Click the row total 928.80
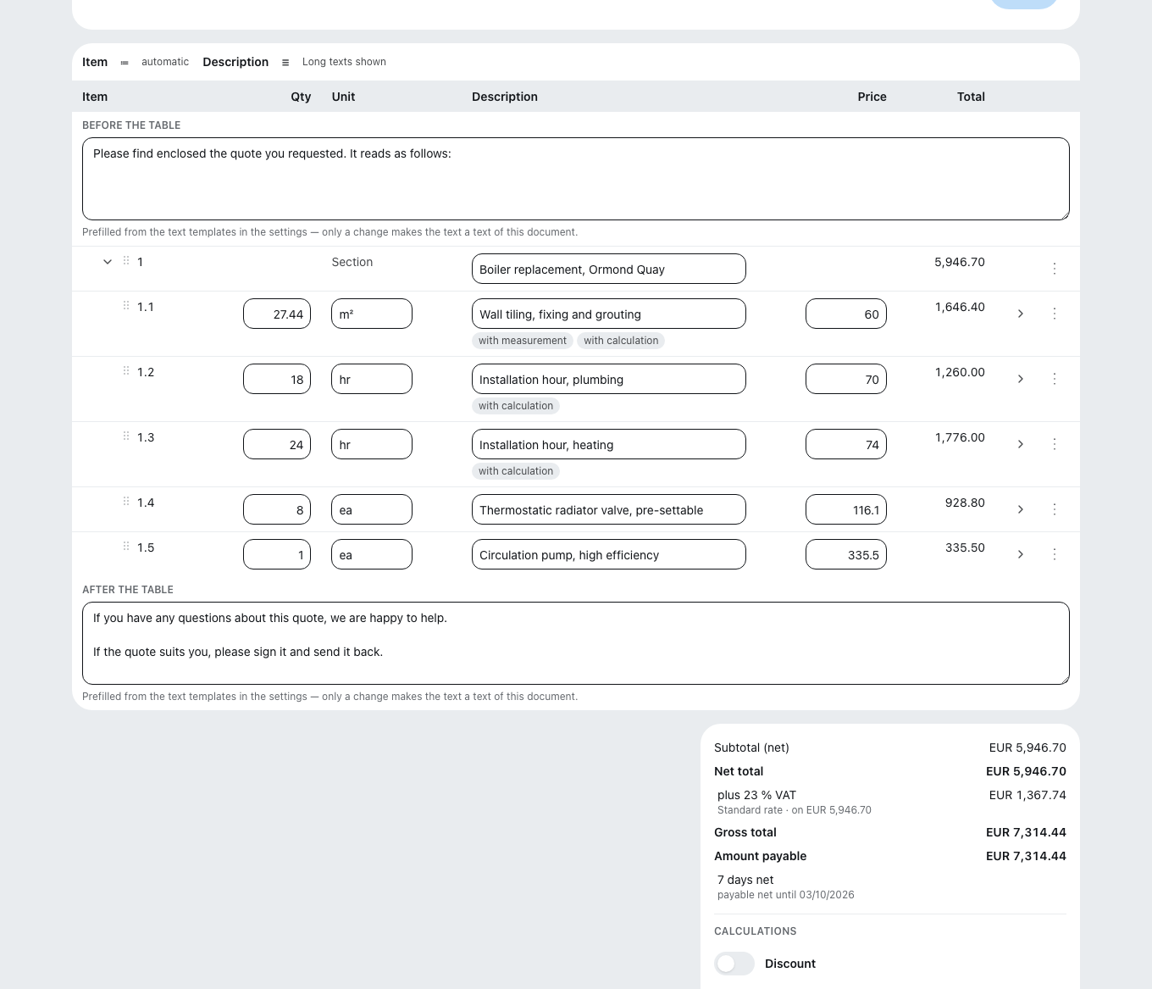The width and height of the screenshot is (1152, 989). 965,503
